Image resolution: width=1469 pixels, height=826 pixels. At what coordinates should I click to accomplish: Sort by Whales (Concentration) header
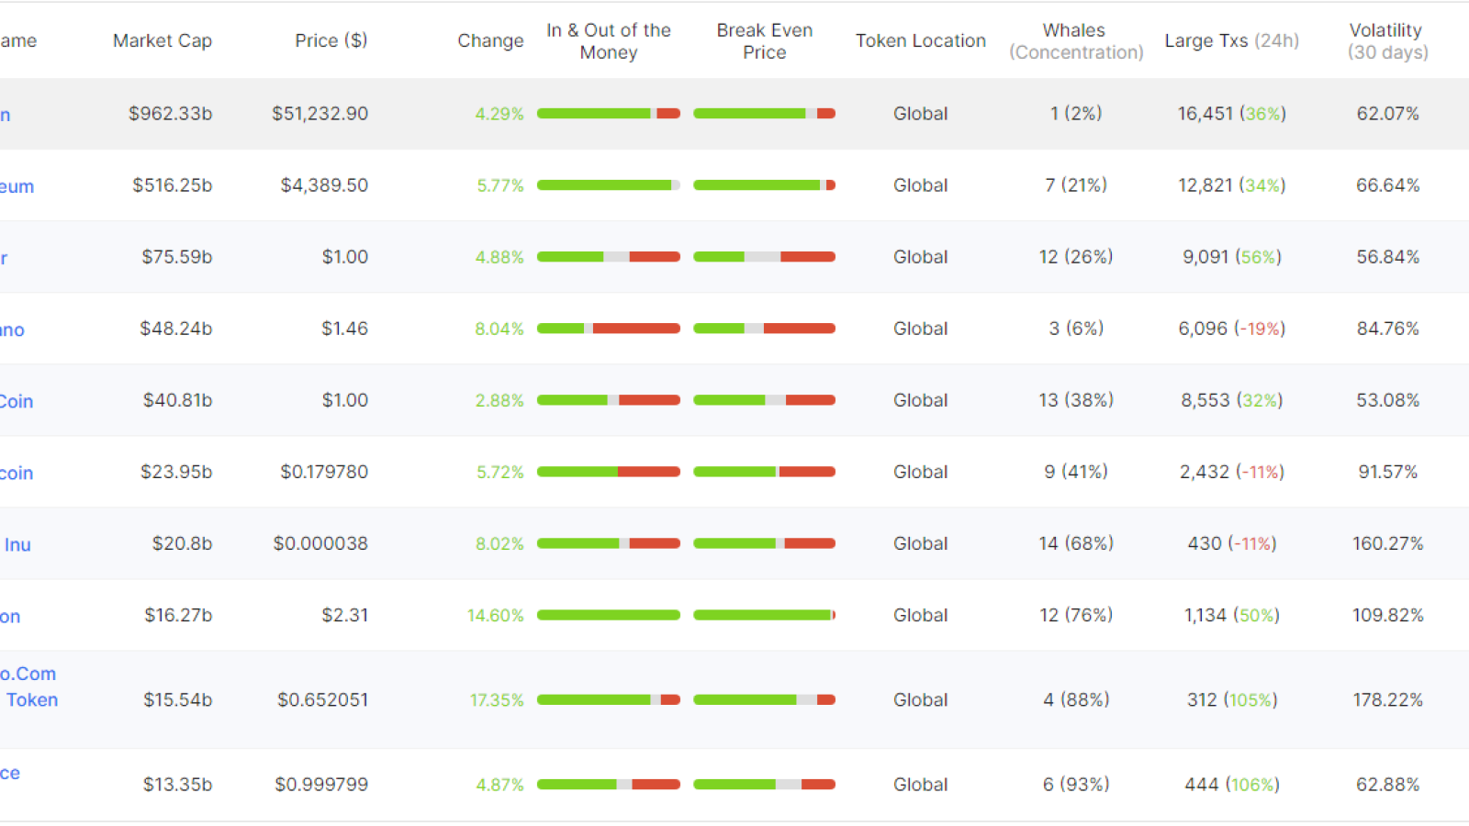point(1076,41)
